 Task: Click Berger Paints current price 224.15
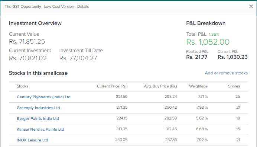pyautogui.click(x=122, y=118)
